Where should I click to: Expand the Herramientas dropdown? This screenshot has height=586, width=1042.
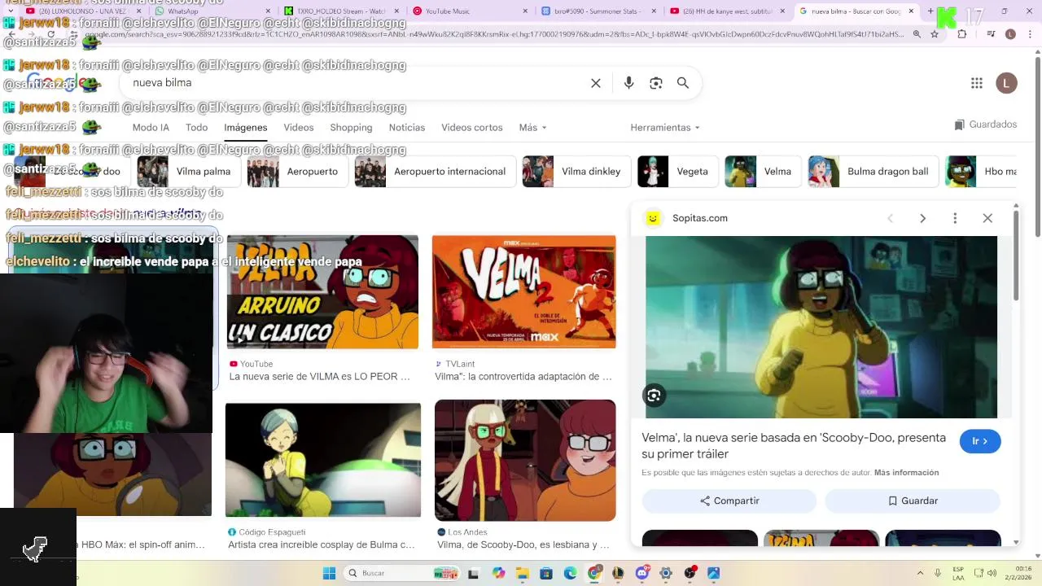coord(665,128)
